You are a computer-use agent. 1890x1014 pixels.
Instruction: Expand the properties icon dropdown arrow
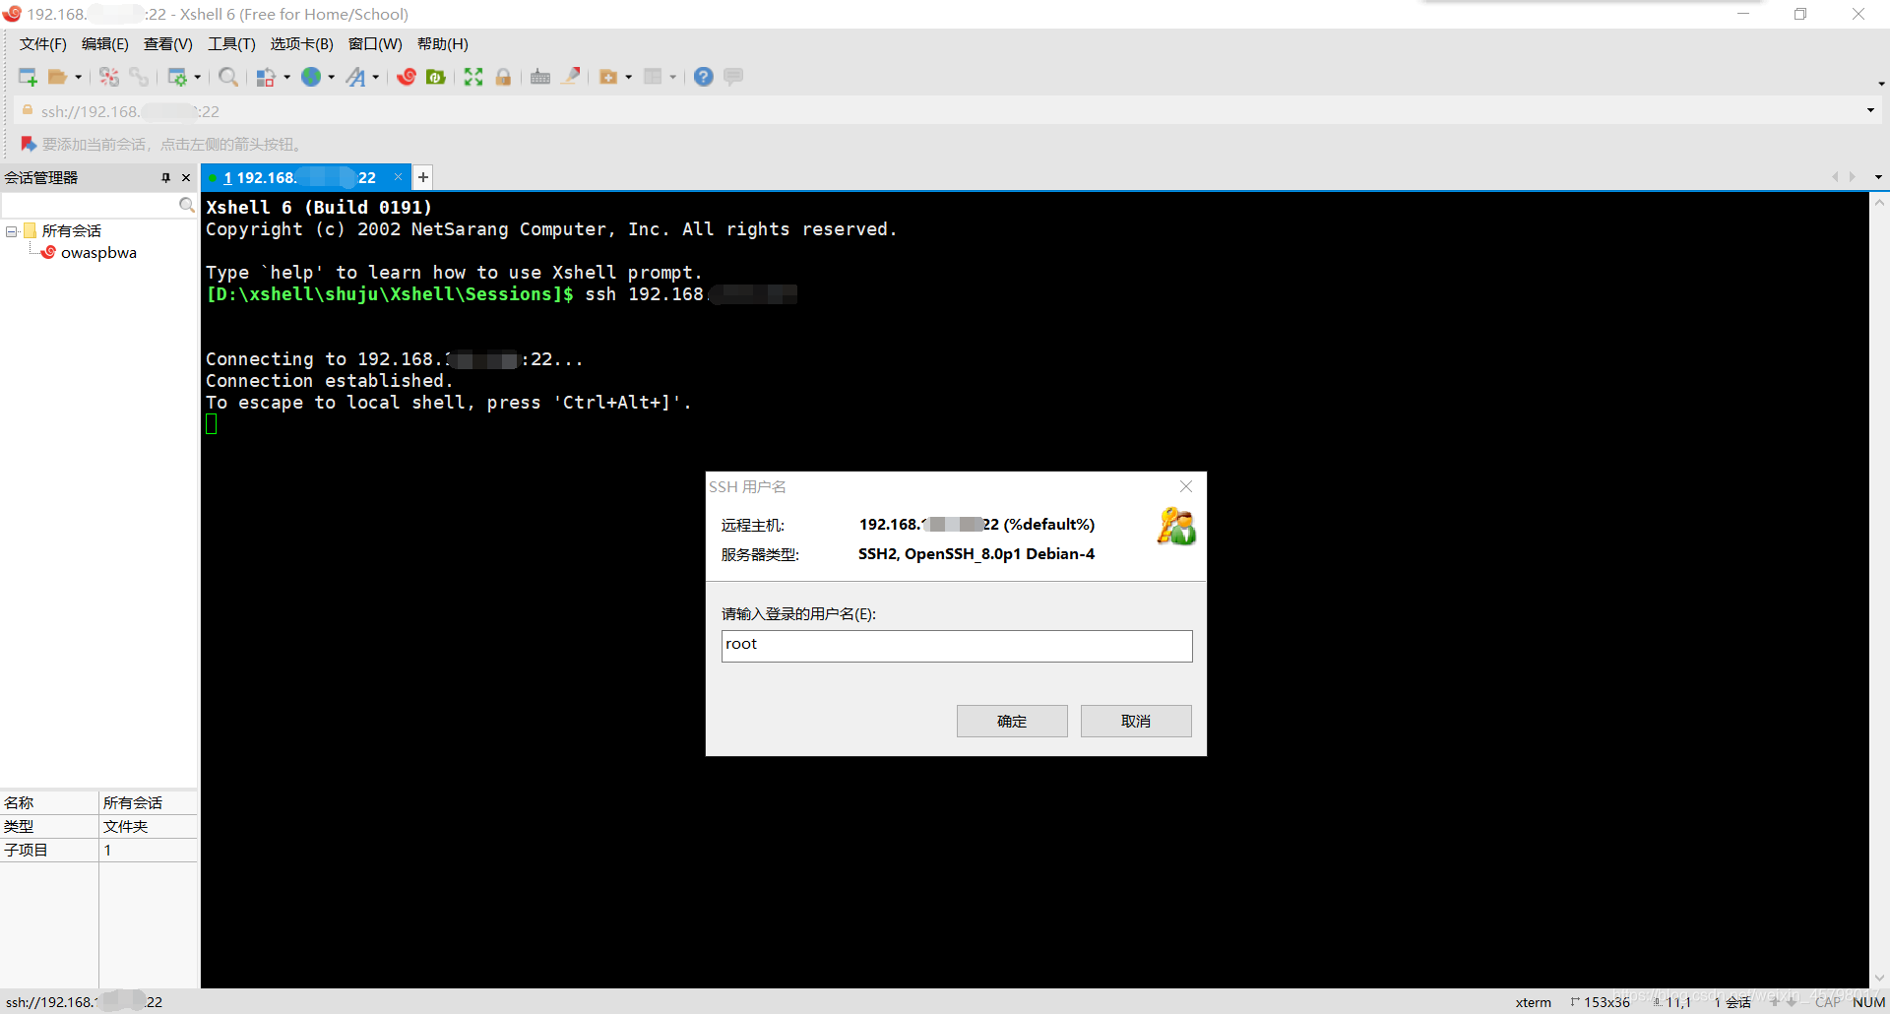point(198,77)
